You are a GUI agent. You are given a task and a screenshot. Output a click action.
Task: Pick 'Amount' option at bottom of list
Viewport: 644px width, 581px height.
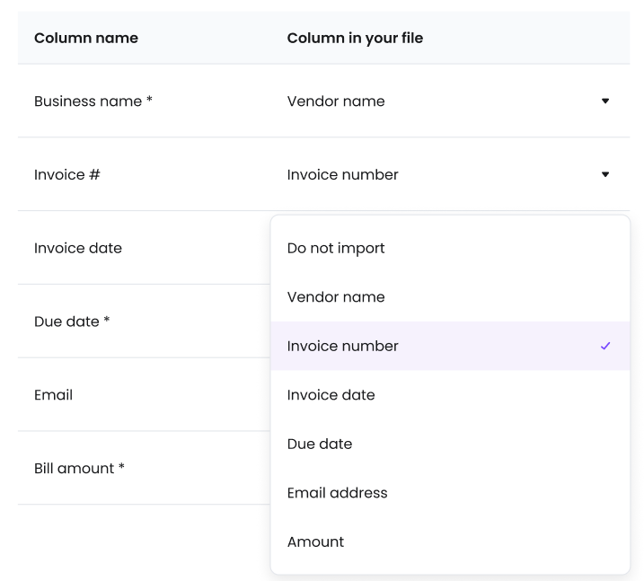[315, 541]
